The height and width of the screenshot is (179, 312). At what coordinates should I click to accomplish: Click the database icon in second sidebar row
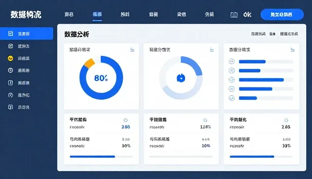coord(11,46)
